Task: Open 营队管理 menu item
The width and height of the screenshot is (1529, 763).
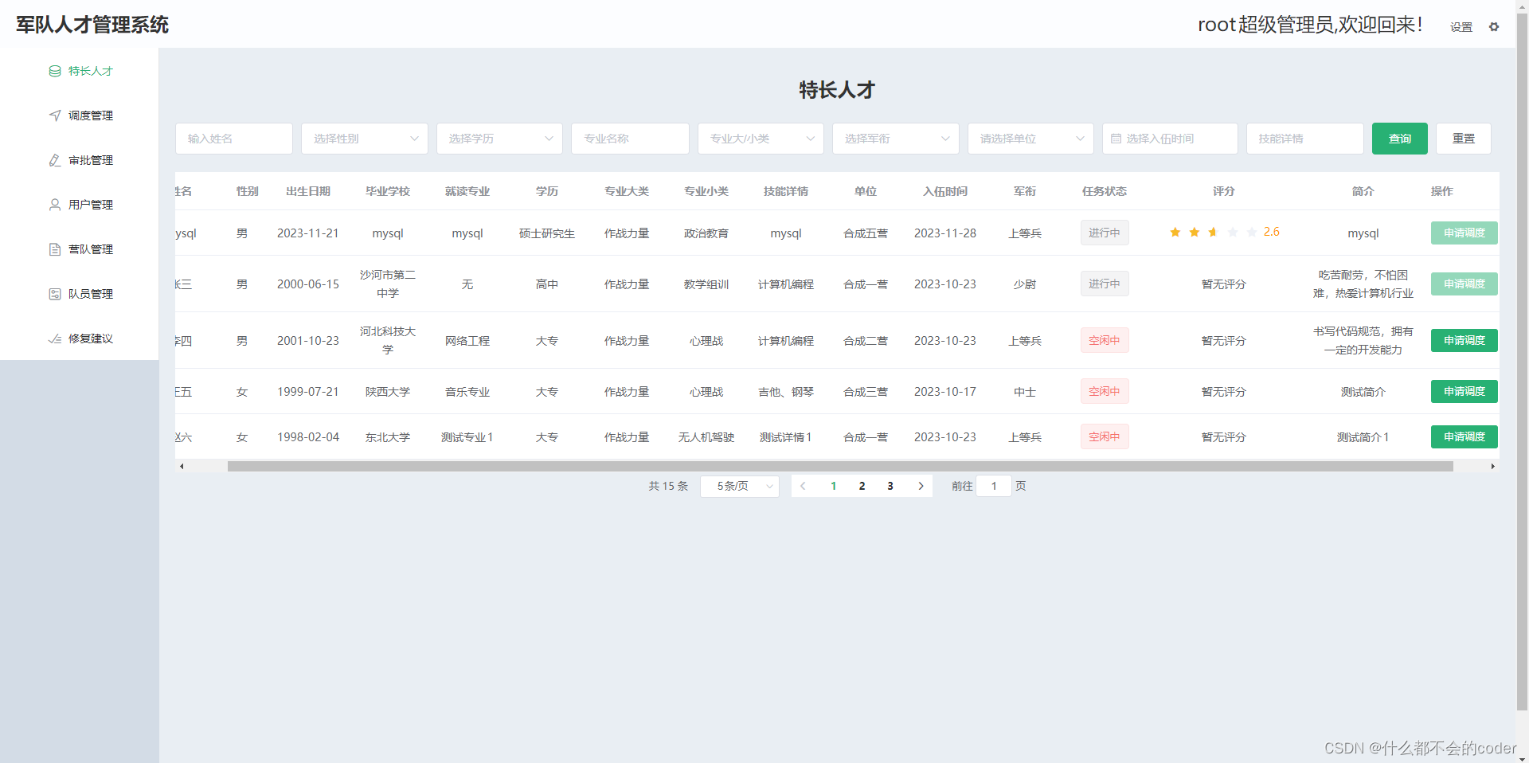Action: coord(80,249)
